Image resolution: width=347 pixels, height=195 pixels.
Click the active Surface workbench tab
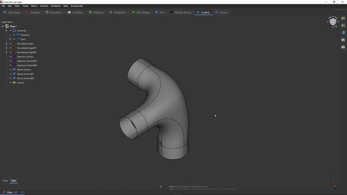point(203,12)
